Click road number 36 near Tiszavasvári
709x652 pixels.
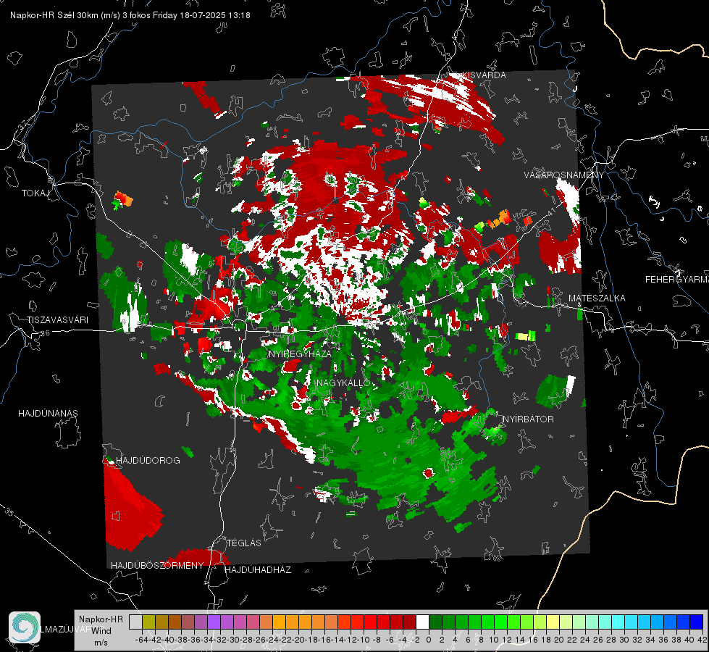45,333
